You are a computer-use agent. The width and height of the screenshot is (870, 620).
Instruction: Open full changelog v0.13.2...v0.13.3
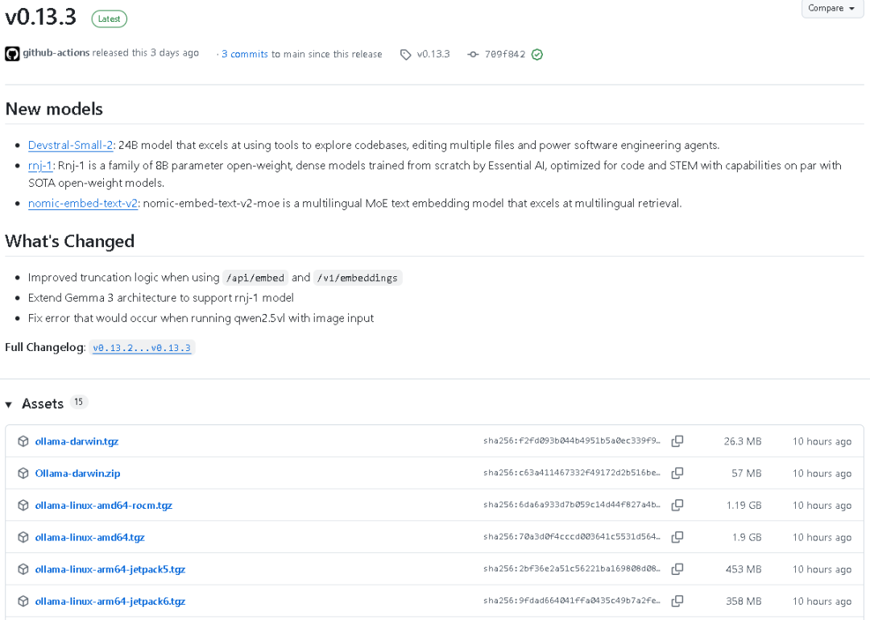[142, 348]
